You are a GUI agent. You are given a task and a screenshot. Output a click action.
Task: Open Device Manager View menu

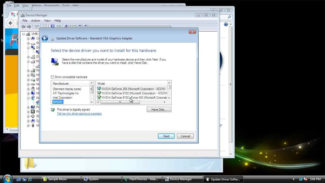tap(47, 21)
